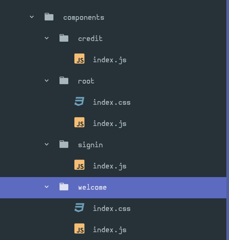Image resolution: width=229 pixels, height=240 pixels.
Task: Select the root folder label
Action: point(86,81)
